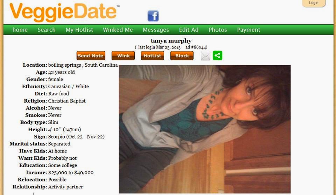Add profile with HotList button
Viewport: 336px width, 195px height.
tap(152, 55)
